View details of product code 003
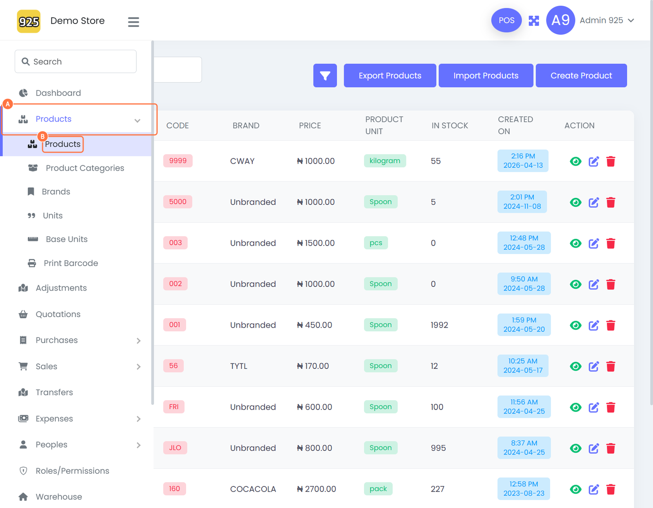Image resolution: width=653 pixels, height=508 pixels. (575, 244)
